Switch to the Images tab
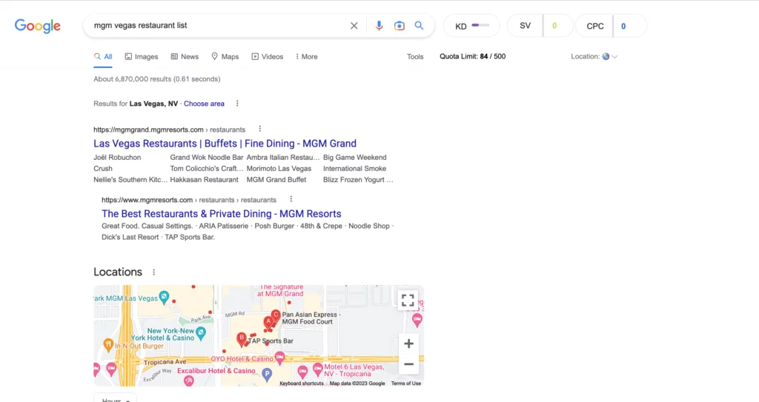Screen dimensions: 759x402 [x=141, y=56]
